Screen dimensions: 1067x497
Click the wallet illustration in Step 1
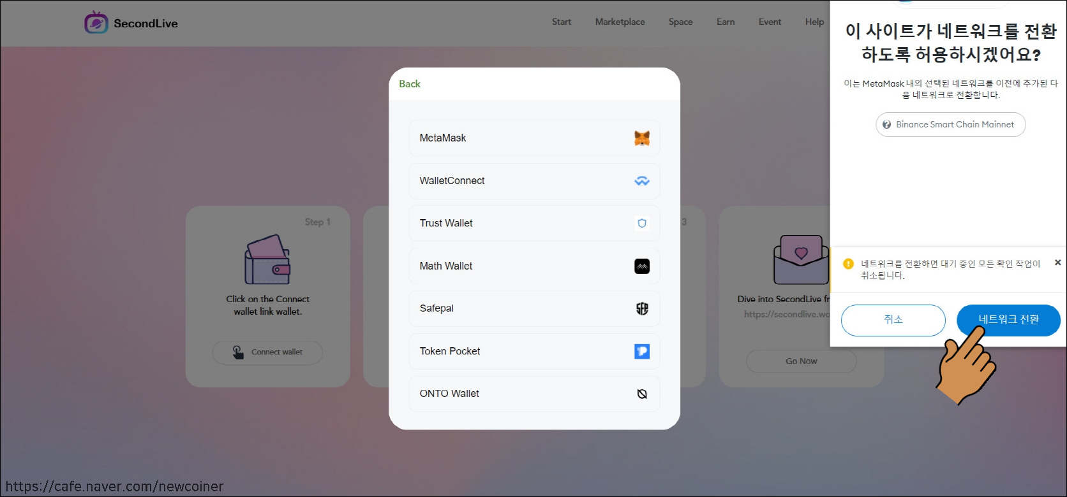click(267, 260)
